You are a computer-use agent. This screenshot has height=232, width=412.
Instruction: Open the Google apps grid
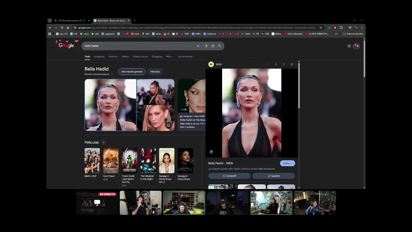point(349,46)
